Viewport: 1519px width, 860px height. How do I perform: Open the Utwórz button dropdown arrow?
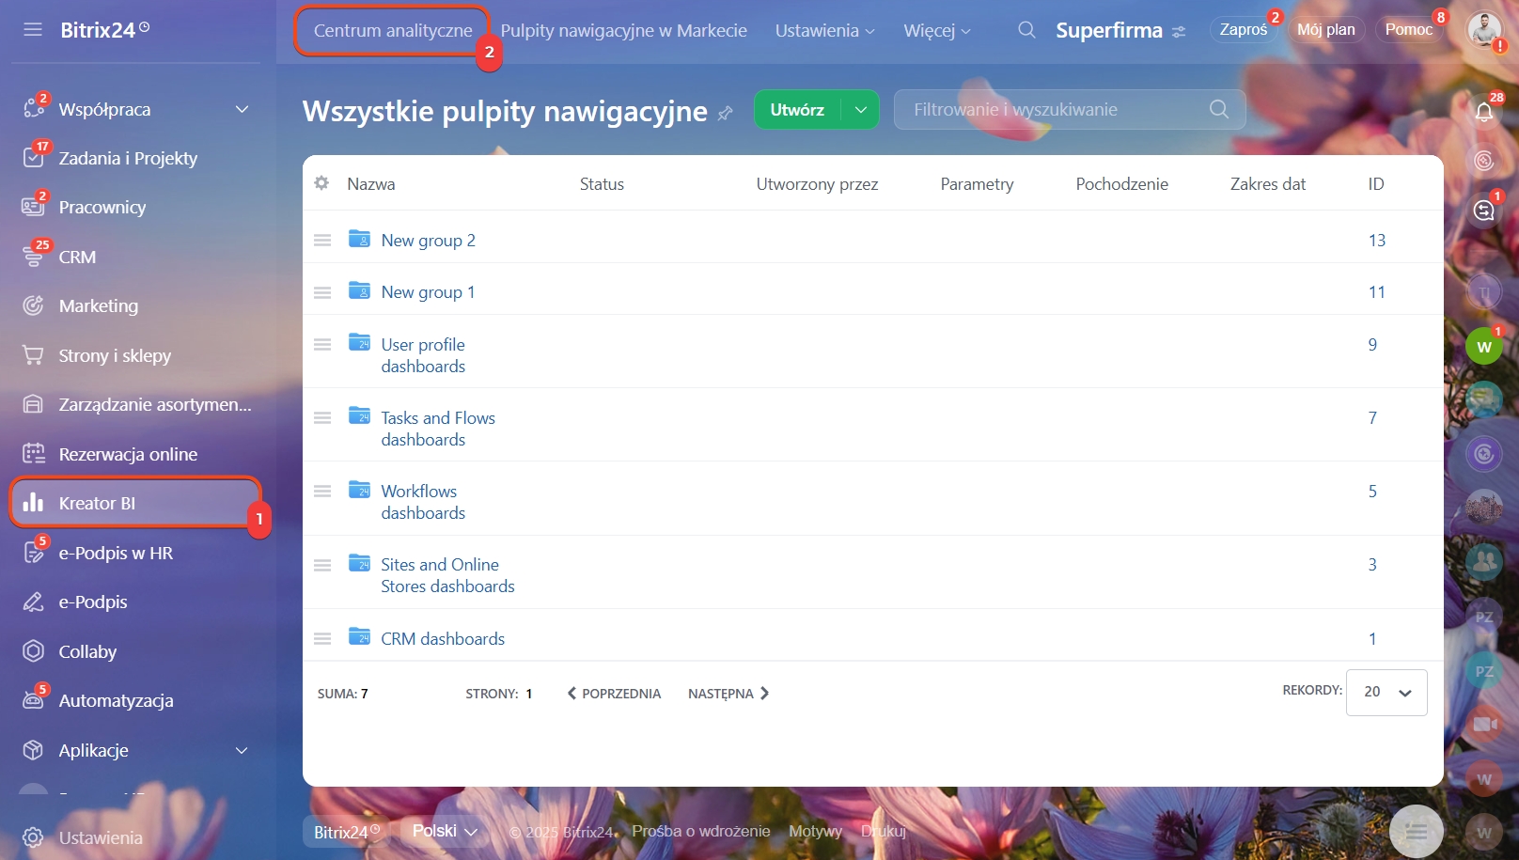860,109
